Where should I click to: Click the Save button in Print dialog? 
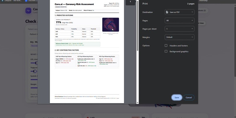pos(177,98)
